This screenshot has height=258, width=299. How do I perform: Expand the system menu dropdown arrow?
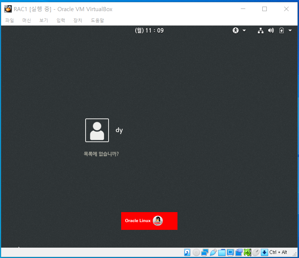290,30
